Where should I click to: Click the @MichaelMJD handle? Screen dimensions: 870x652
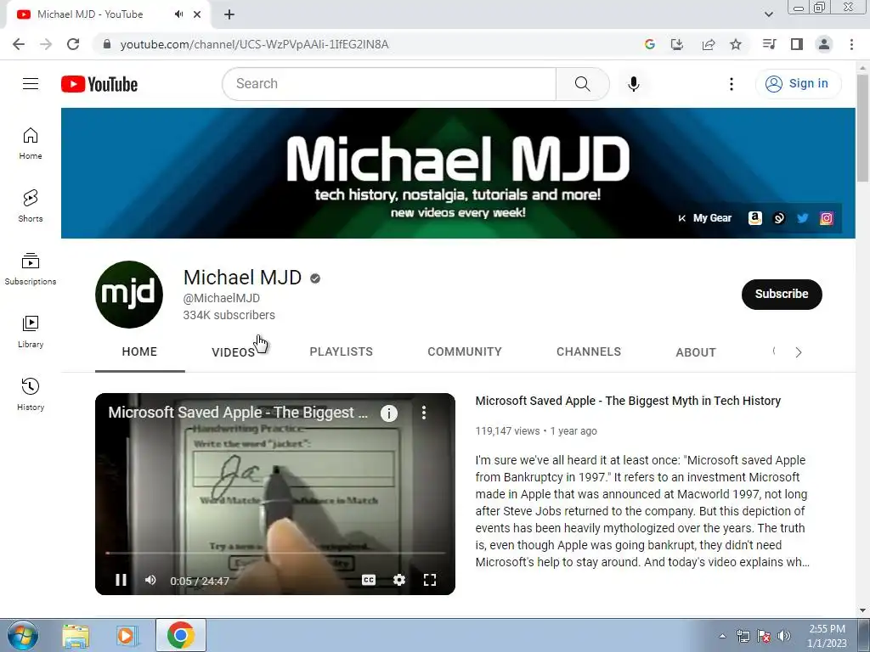pos(222,298)
